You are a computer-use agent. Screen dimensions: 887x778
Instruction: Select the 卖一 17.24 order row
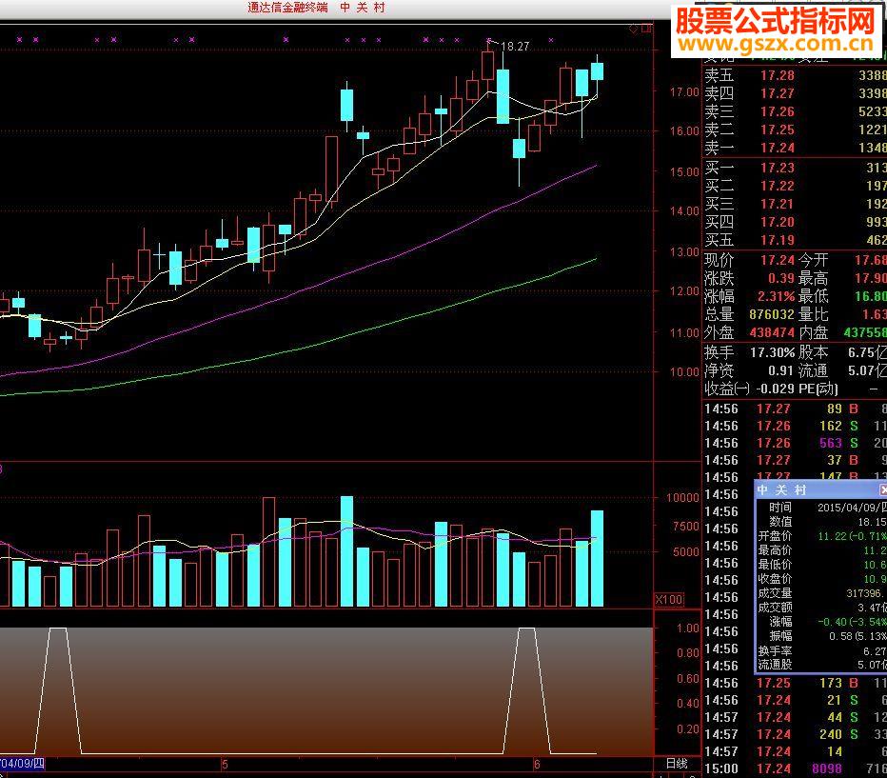[795, 148]
